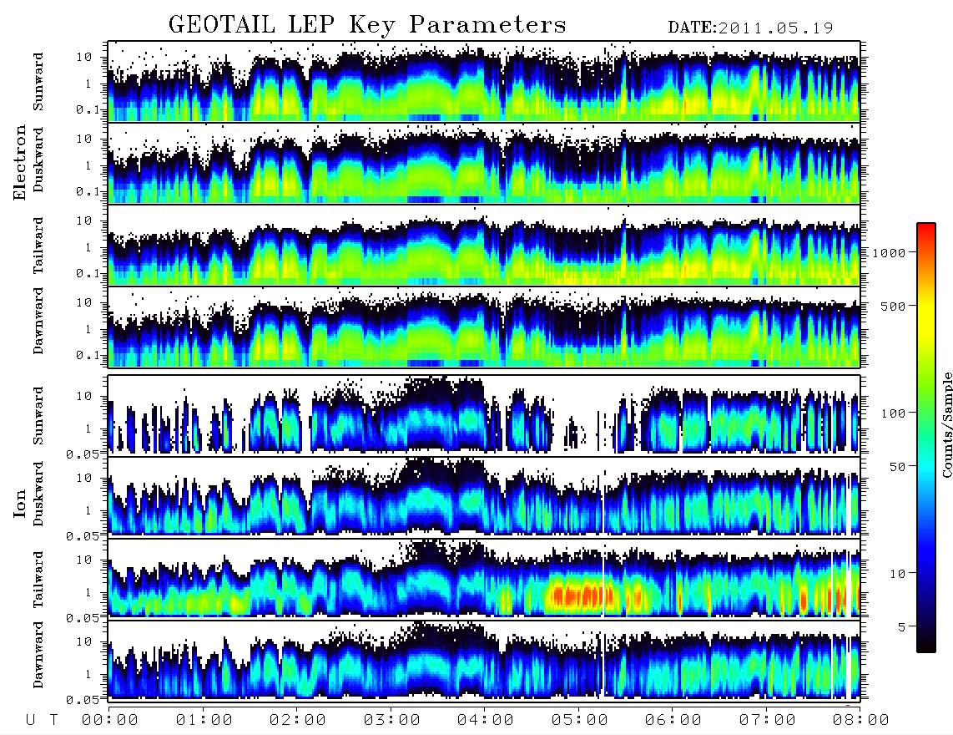
Task: Click the Duskward label of the Electron group
Action: tap(38, 160)
